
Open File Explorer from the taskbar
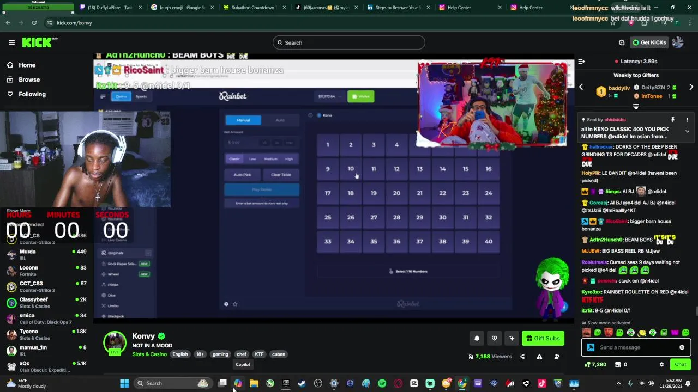(254, 383)
